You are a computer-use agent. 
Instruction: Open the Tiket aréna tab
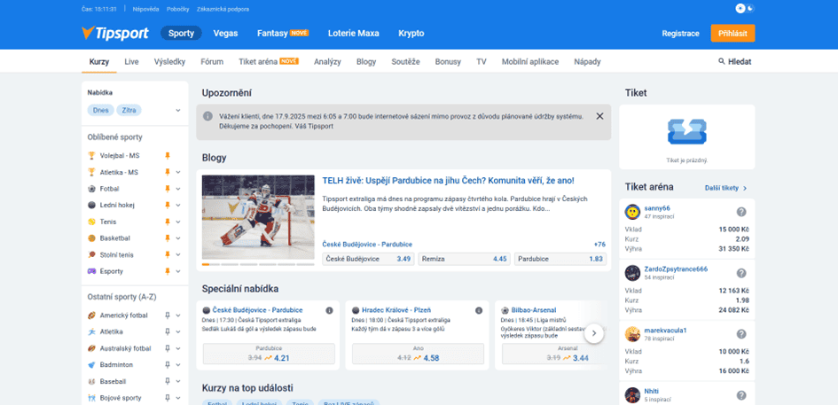pos(269,61)
